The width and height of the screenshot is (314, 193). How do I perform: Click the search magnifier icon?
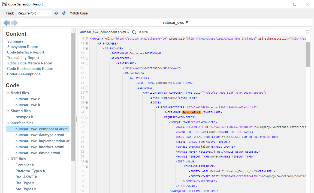[134, 32]
